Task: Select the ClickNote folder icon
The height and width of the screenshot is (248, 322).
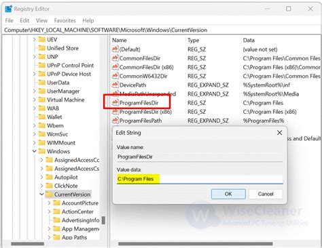Action: pyautogui.click(x=50, y=186)
